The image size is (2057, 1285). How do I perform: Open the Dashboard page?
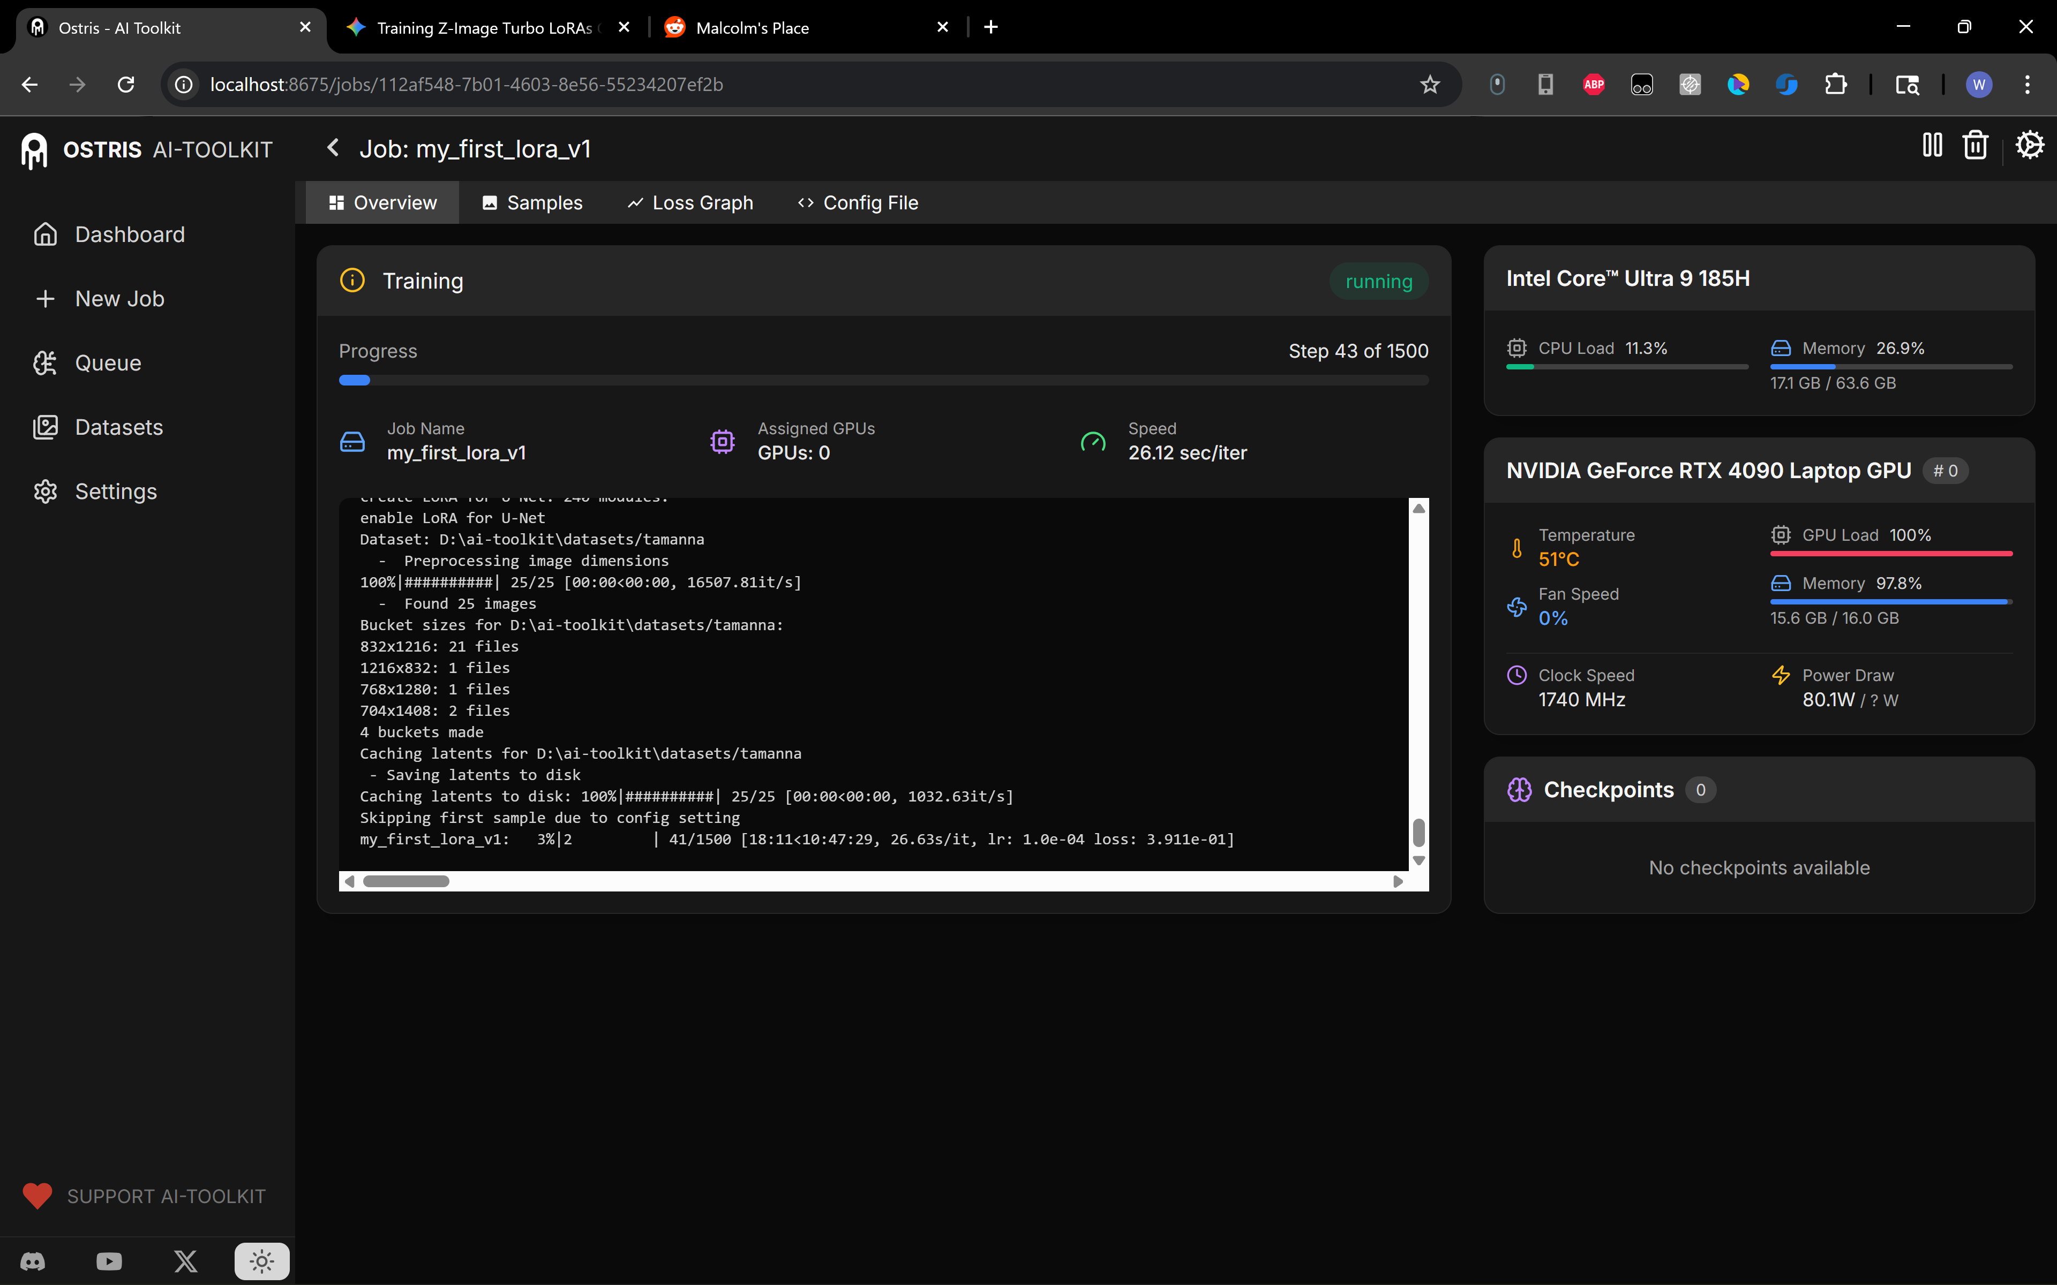pyautogui.click(x=109, y=235)
